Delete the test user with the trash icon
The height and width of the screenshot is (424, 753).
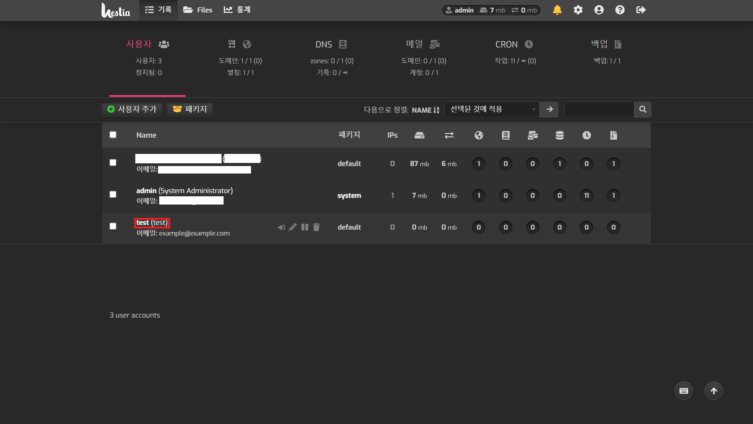tap(316, 227)
